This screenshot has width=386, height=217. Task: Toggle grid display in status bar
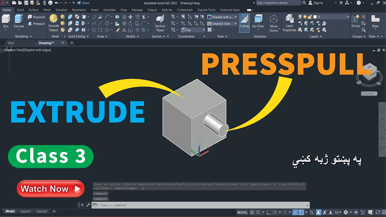point(252,212)
